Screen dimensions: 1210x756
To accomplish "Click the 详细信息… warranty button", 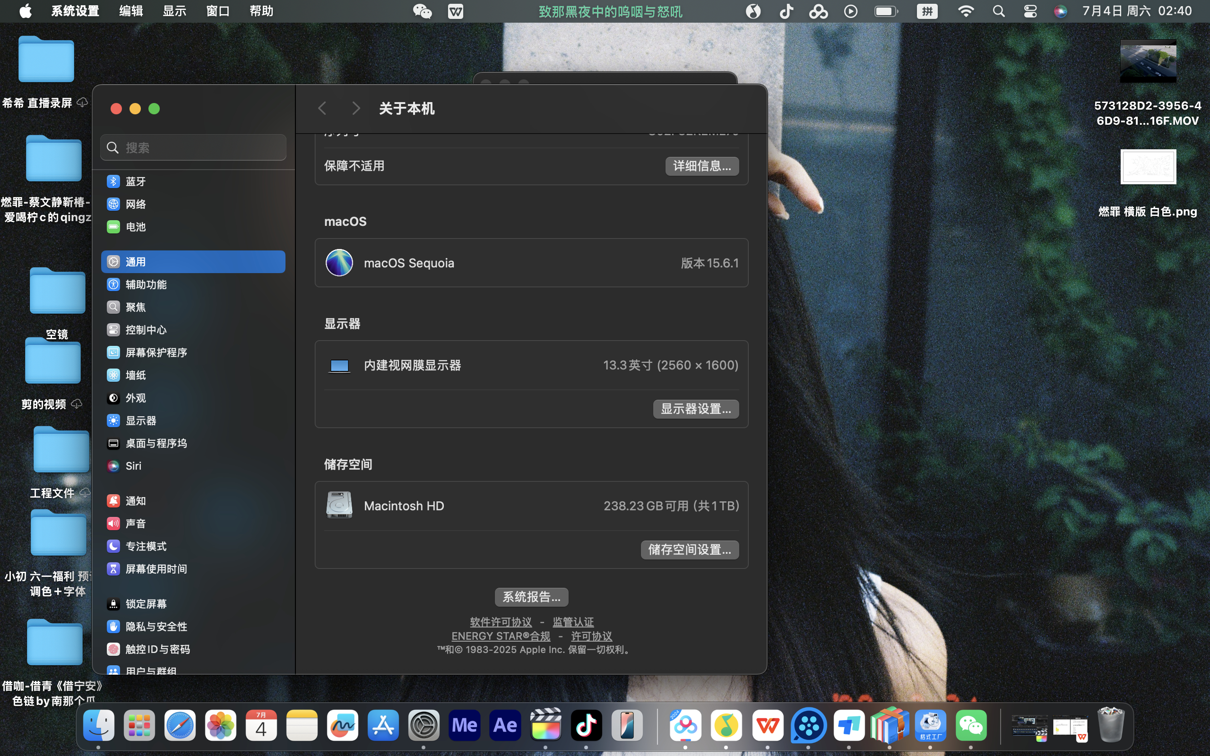I will click(x=702, y=166).
